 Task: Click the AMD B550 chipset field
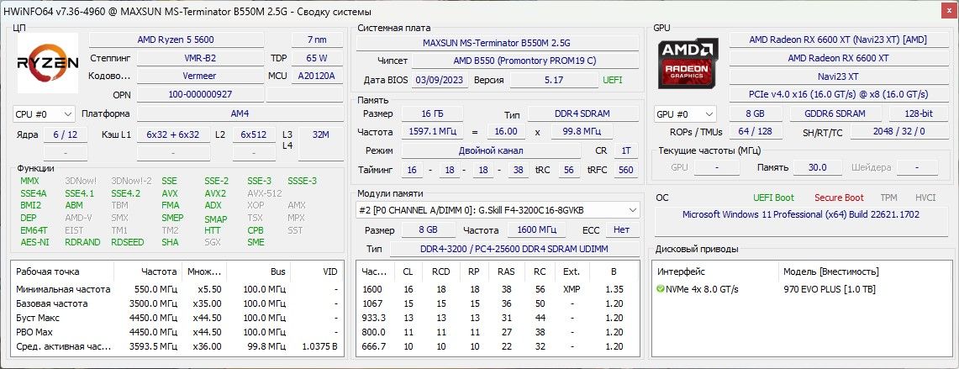coord(524,61)
